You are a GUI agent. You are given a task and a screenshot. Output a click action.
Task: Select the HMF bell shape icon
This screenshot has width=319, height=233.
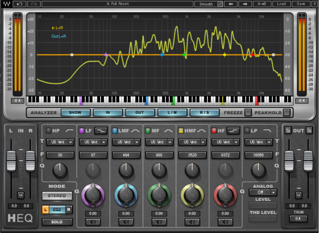[202, 131]
